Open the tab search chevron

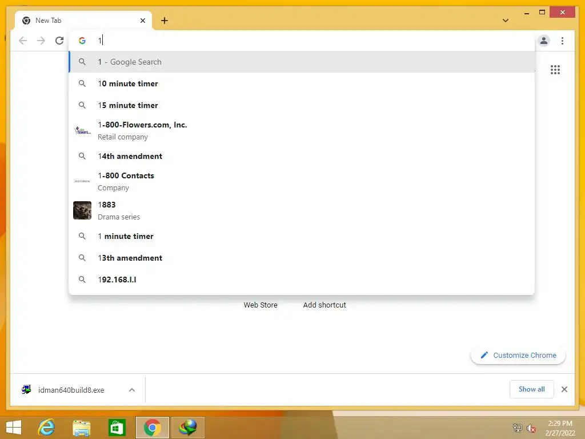click(x=506, y=21)
